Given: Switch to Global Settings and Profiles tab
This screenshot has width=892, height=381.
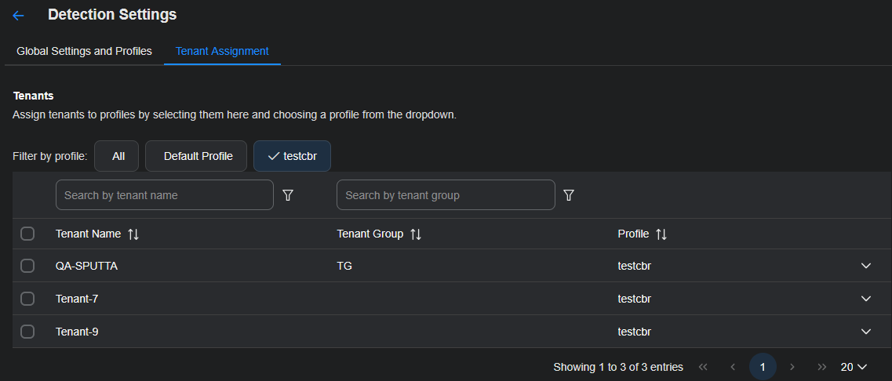Looking at the screenshot, I should [84, 51].
